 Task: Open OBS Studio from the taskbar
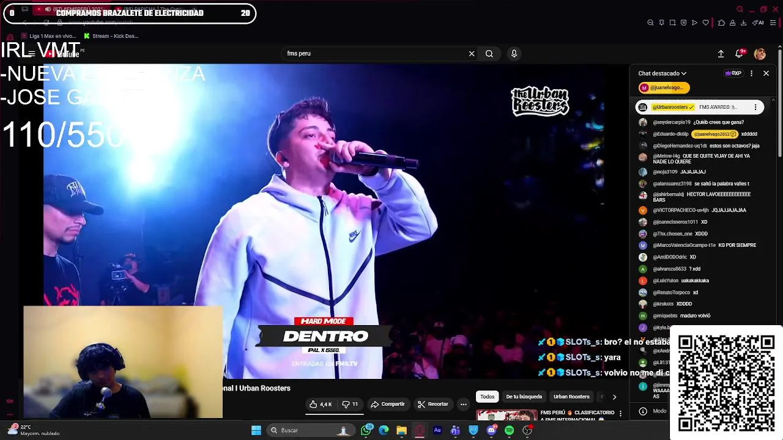(527, 430)
